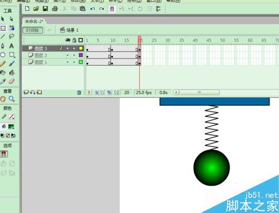Toggle 图层 3 yellow outline swatch
This screenshot has width=279, height=213.
81,49
